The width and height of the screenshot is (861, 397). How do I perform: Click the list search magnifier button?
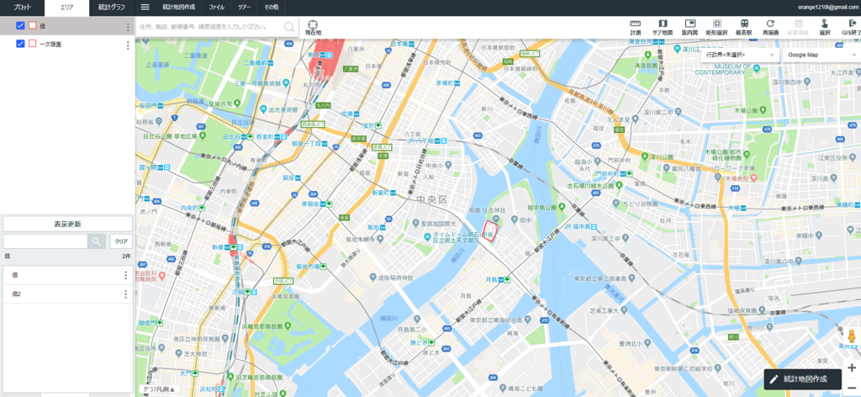click(x=96, y=241)
